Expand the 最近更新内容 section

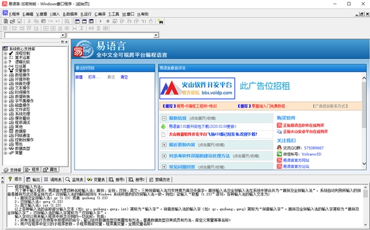[164, 145]
